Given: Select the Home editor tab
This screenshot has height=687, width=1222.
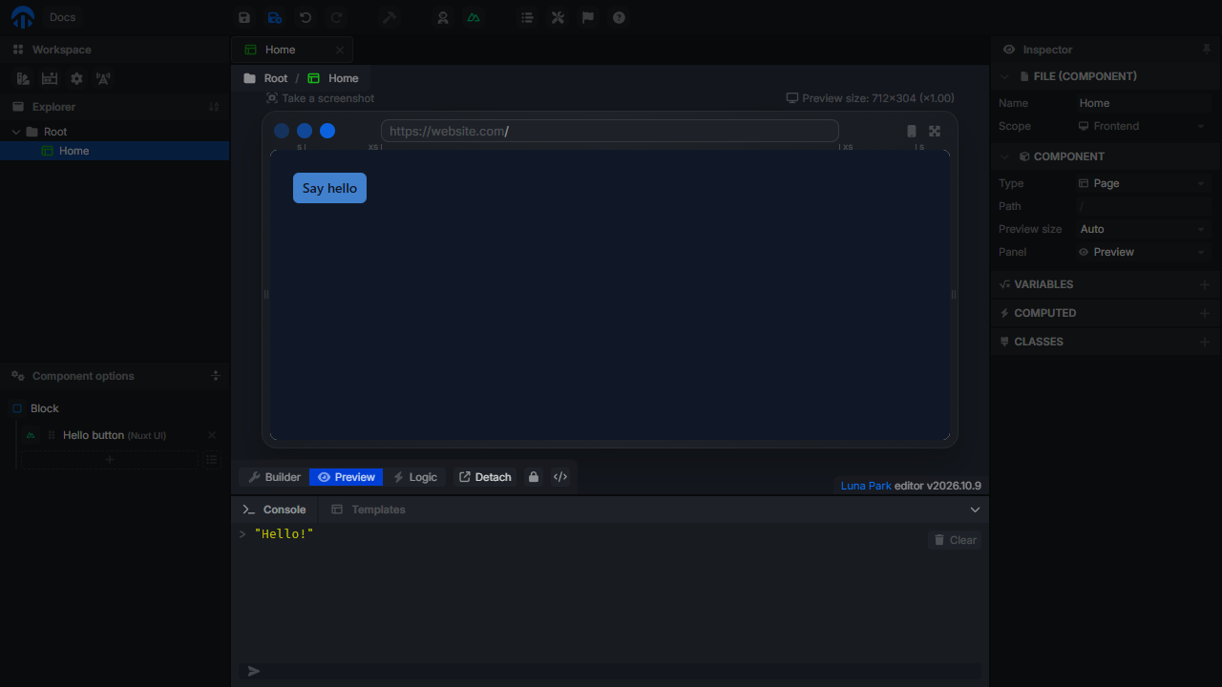Looking at the screenshot, I should click(292, 50).
